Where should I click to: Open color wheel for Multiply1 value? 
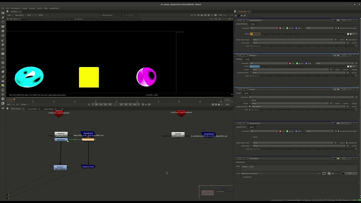(351, 67)
